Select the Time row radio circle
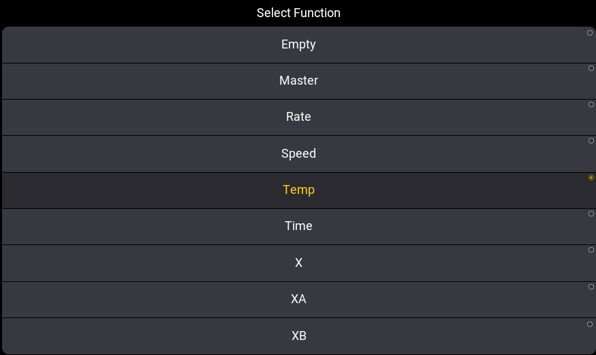Viewport: 596px width, 355px height. 590,214
